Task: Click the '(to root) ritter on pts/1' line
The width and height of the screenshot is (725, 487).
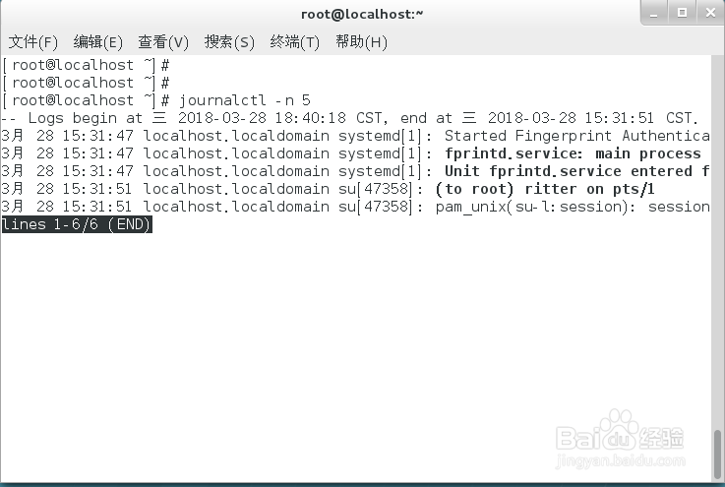Action: [x=328, y=189]
